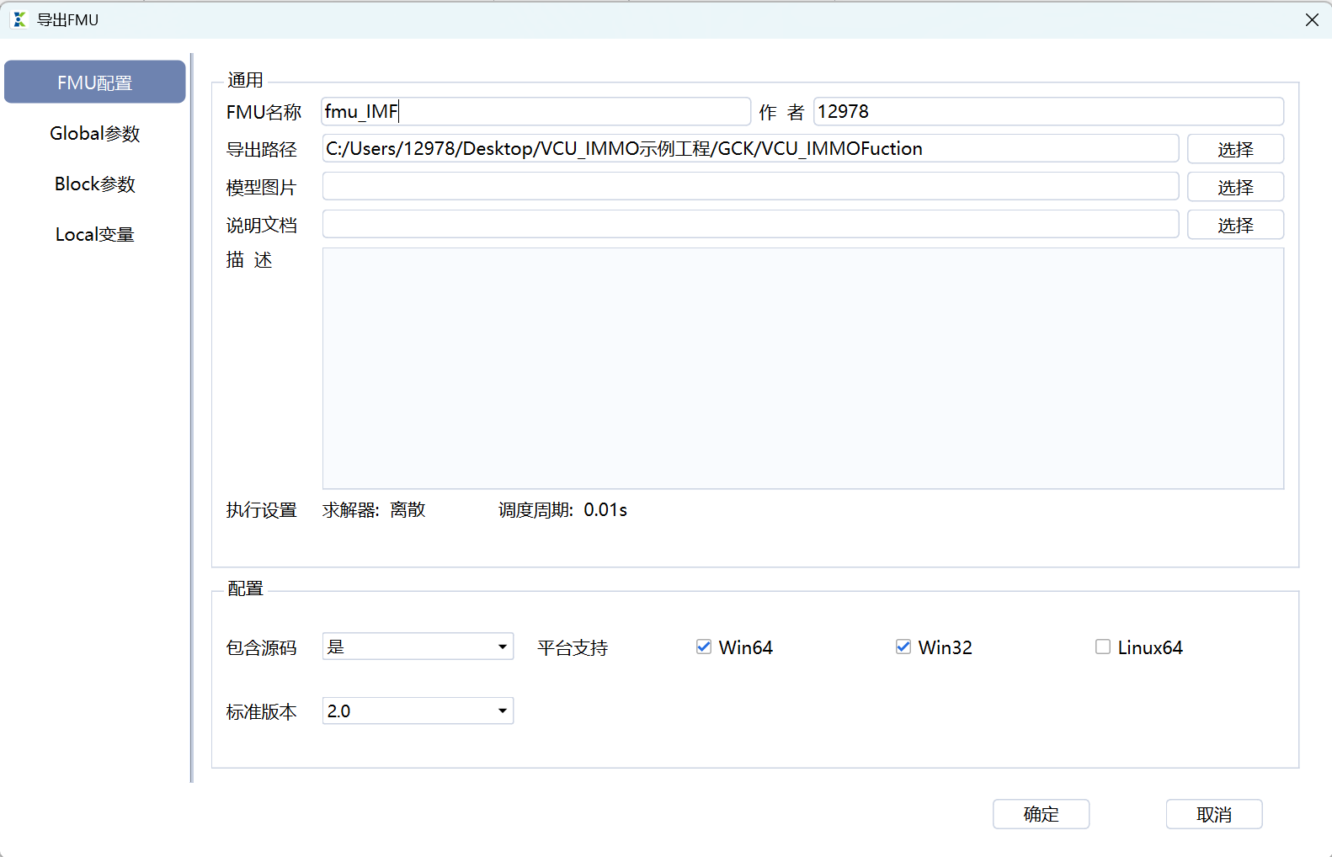Open the 标准版本 dropdown
Screen dimensions: 1332x857
(x=418, y=711)
